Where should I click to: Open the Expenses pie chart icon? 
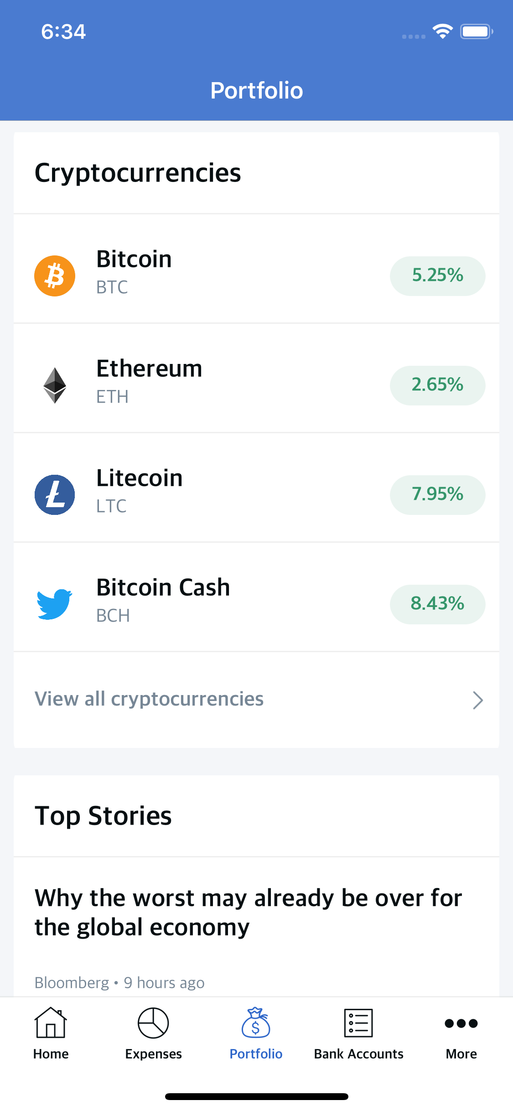click(x=153, y=1023)
